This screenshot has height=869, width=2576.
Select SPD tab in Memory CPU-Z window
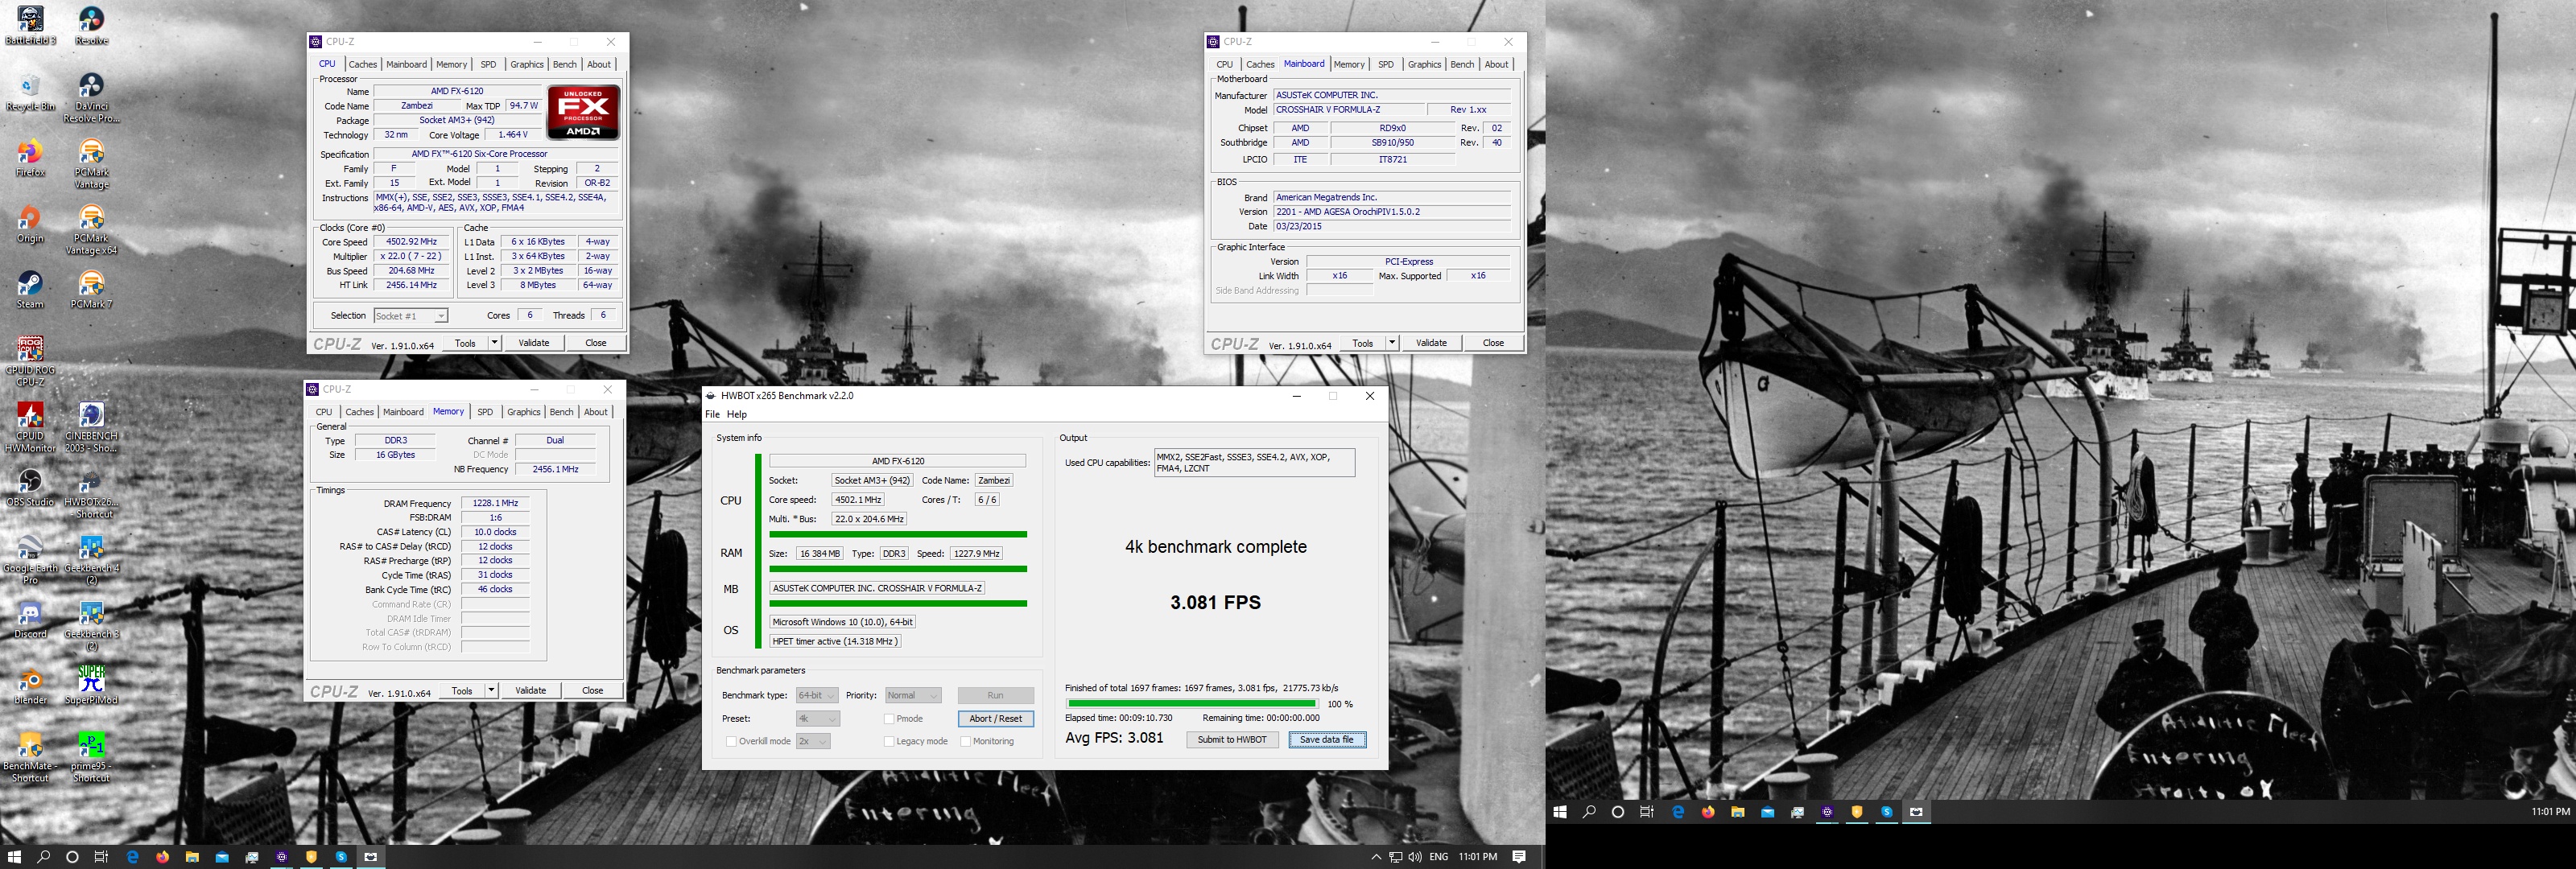coord(485,412)
